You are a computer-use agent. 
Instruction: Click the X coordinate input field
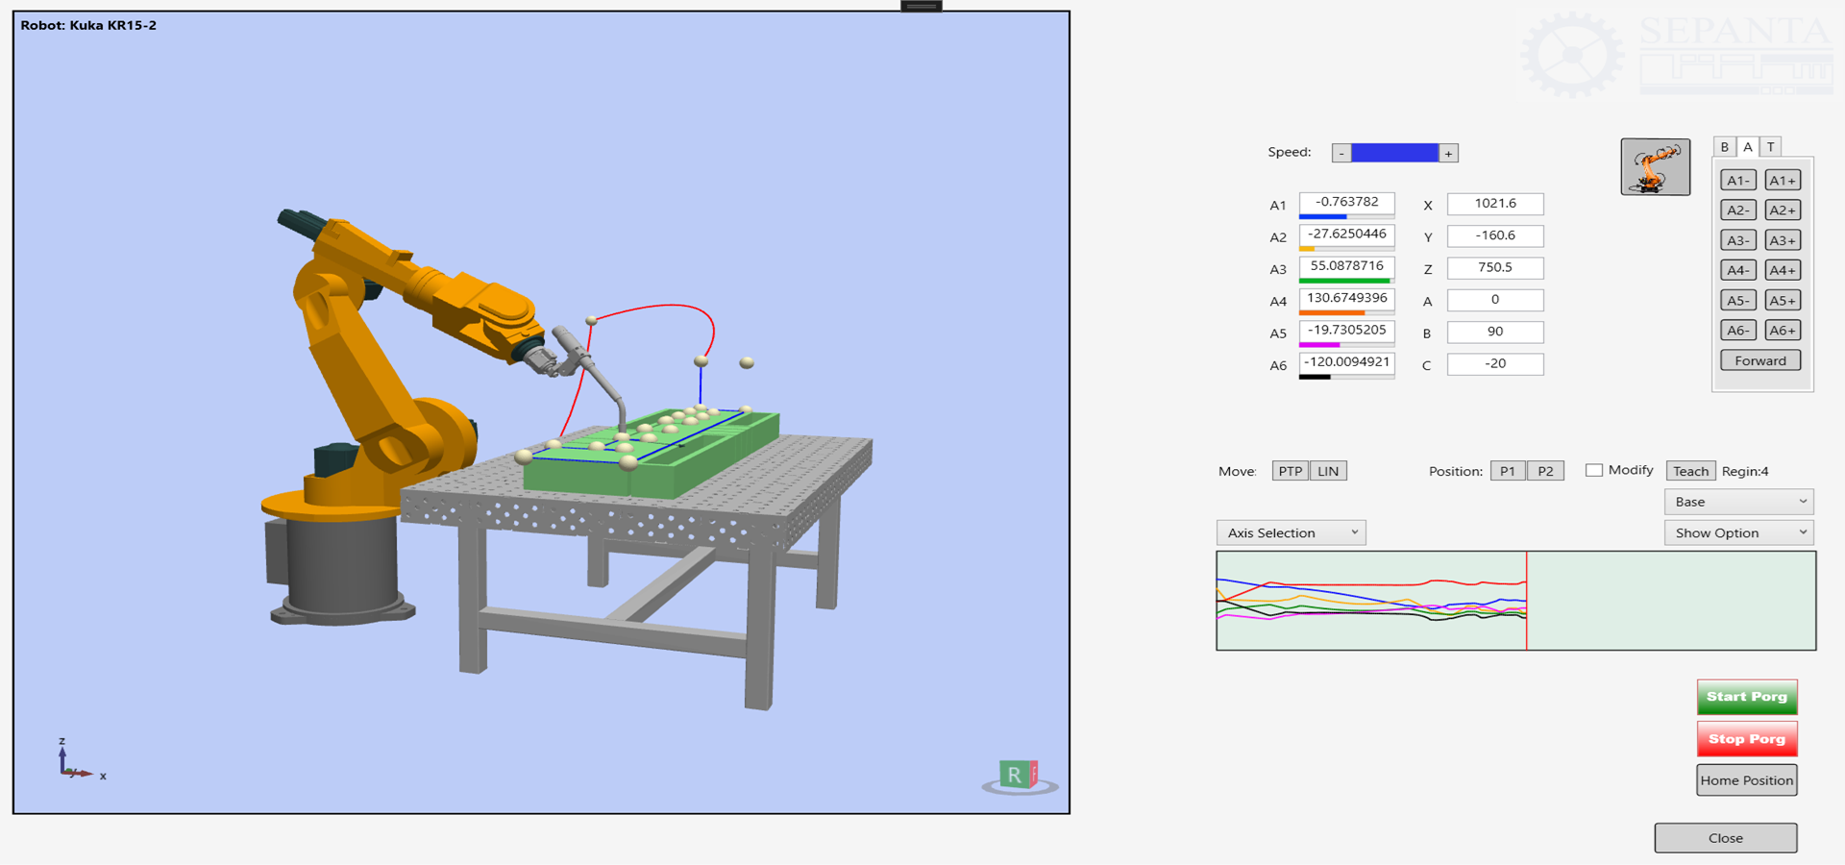[1495, 204]
